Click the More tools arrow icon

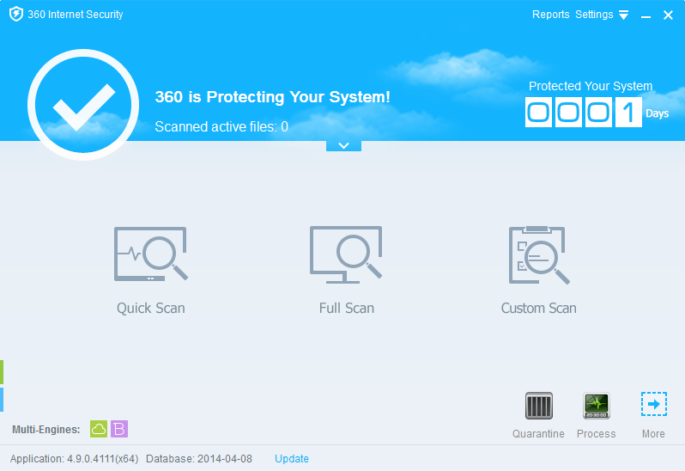click(x=653, y=405)
